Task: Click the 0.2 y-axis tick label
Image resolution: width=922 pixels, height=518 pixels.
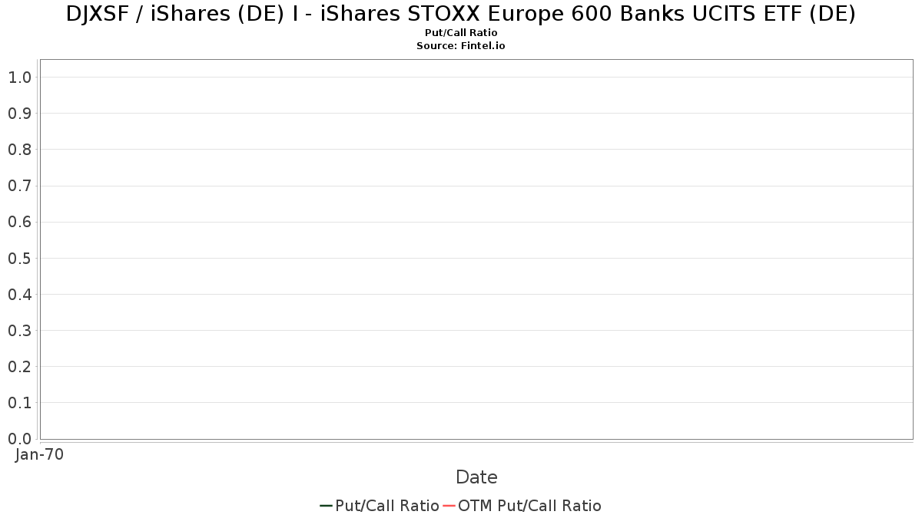Action: [19, 367]
